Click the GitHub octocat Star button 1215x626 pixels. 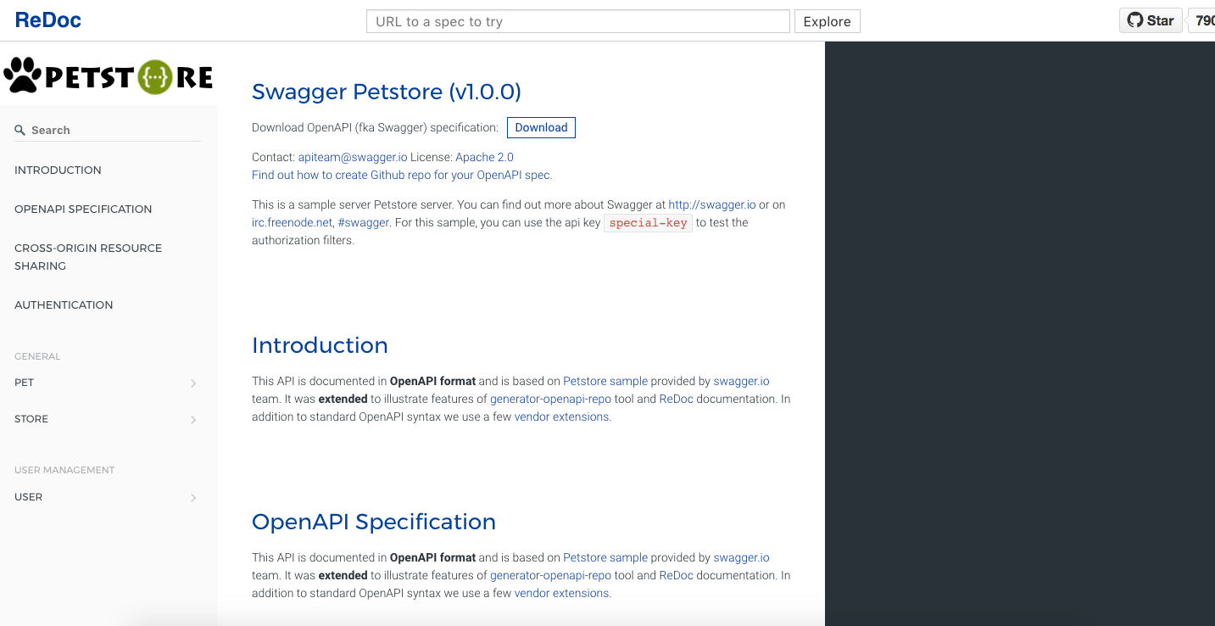pyautogui.click(x=1151, y=20)
